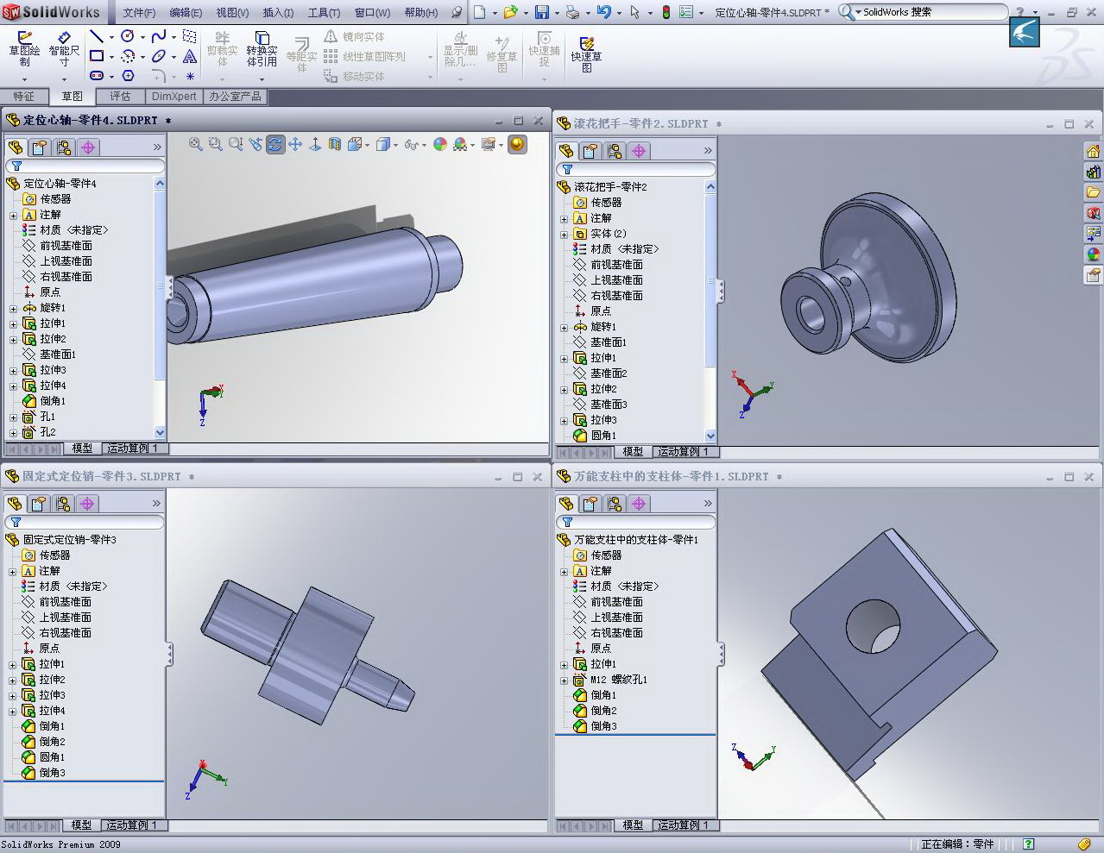Select the Straight Slot sketch tool

[97, 76]
